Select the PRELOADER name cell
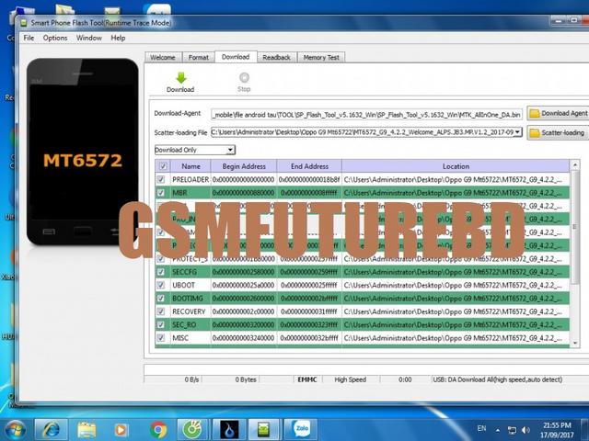589x441 pixels. (191, 180)
